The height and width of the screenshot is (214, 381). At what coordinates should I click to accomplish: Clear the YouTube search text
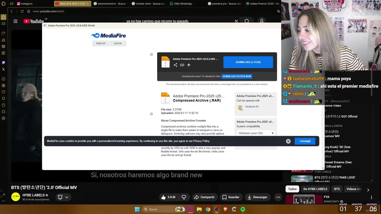click(236, 21)
